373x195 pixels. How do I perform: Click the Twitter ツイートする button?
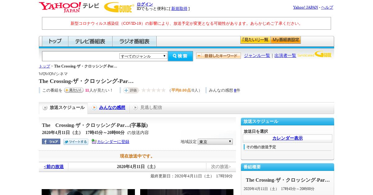pyautogui.click(x=76, y=141)
